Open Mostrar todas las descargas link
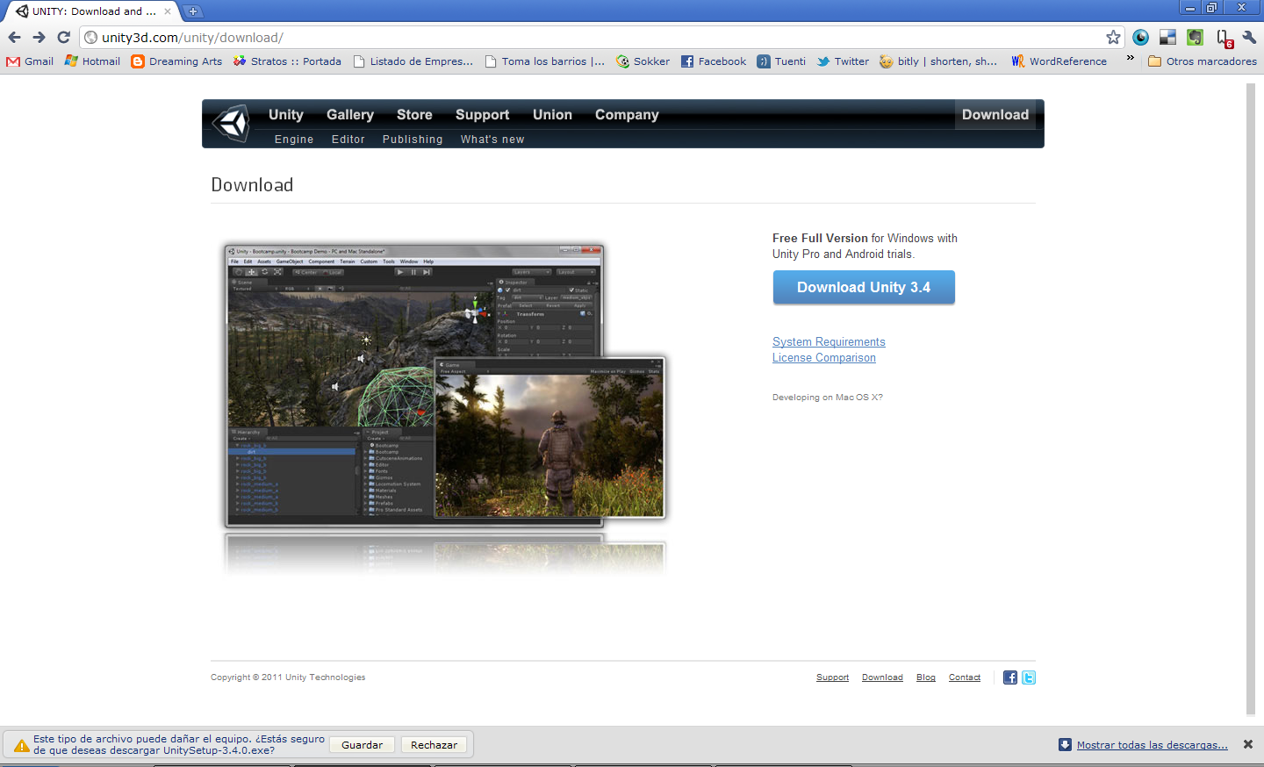 click(1153, 745)
